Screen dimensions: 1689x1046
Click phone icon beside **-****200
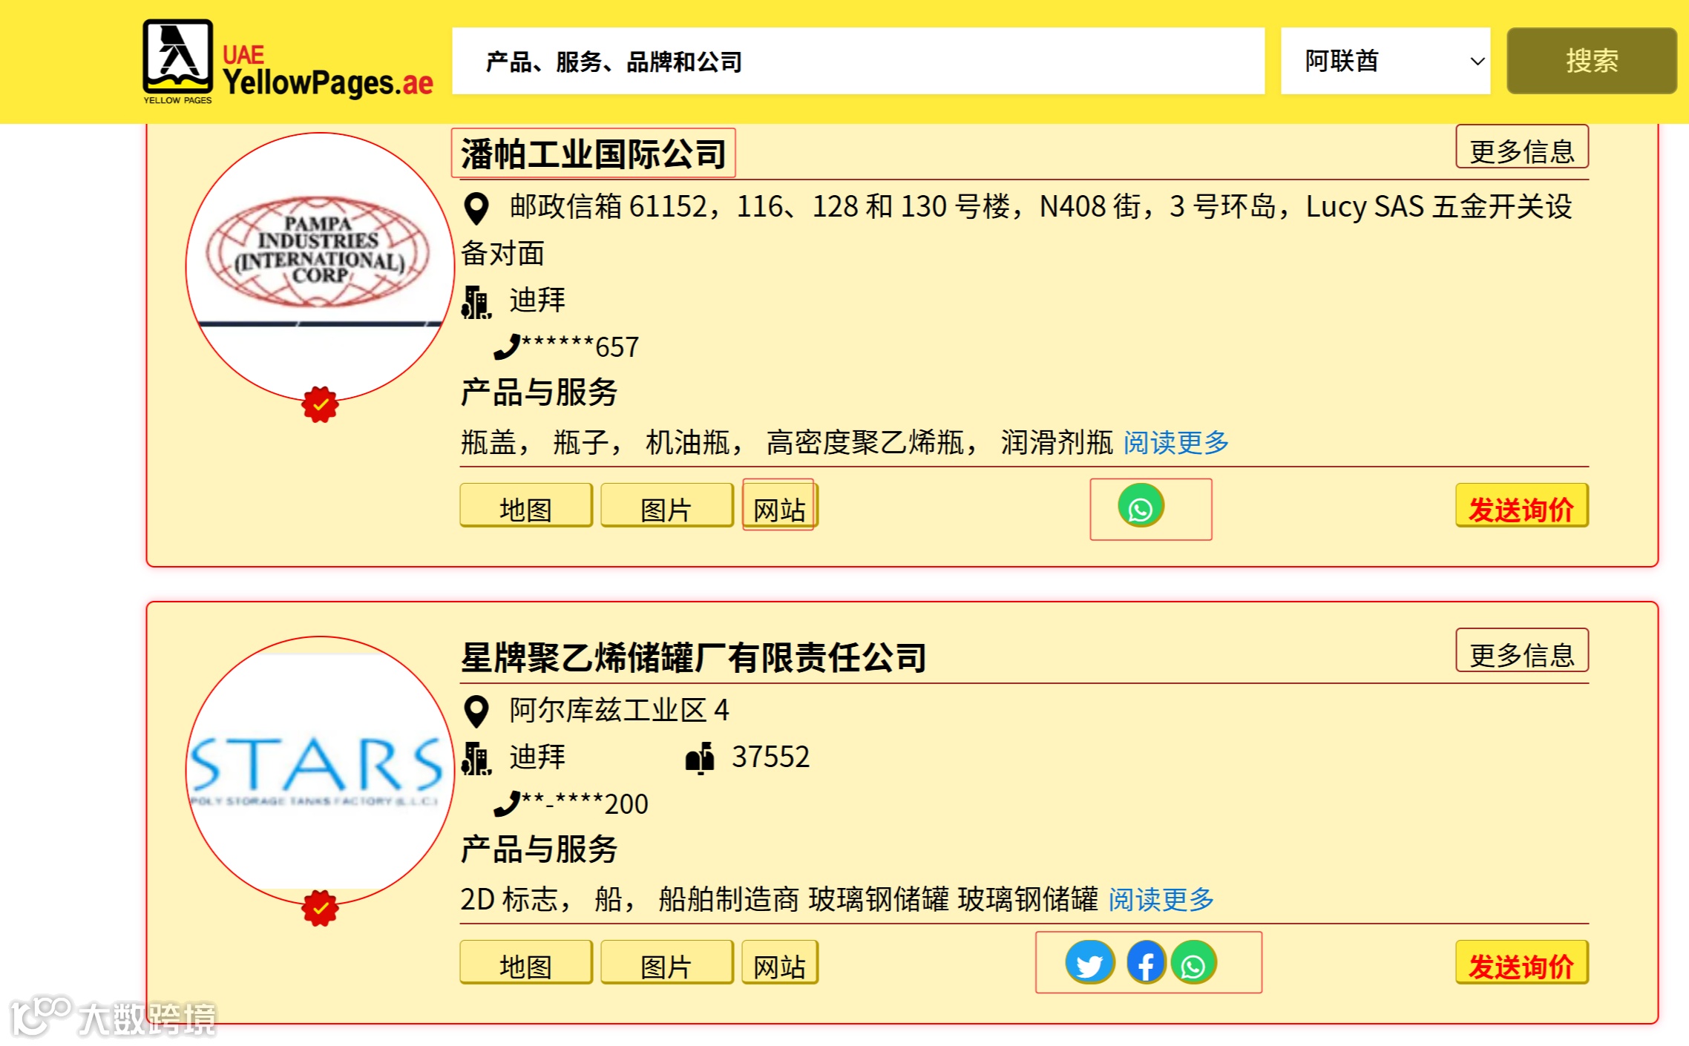click(506, 804)
